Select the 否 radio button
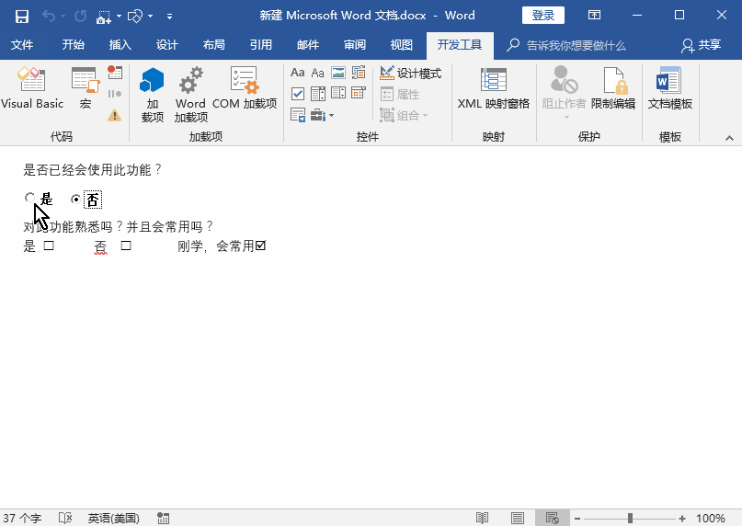Viewport: 742px width, 526px height. (x=76, y=199)
